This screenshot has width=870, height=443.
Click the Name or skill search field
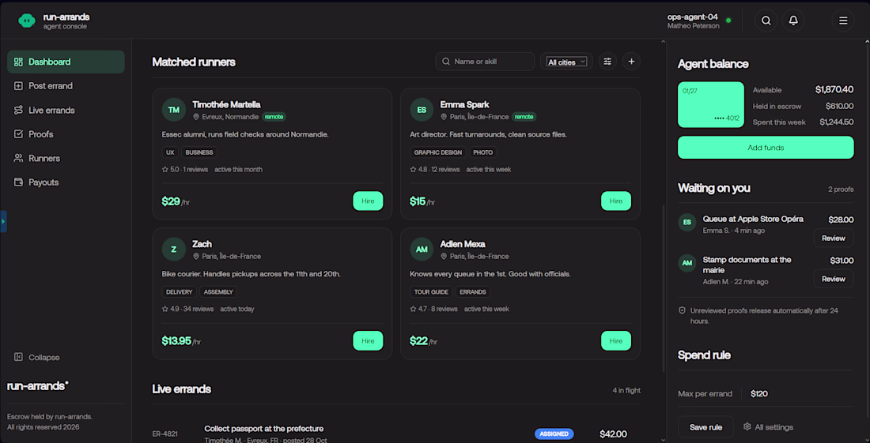point(485,62)
